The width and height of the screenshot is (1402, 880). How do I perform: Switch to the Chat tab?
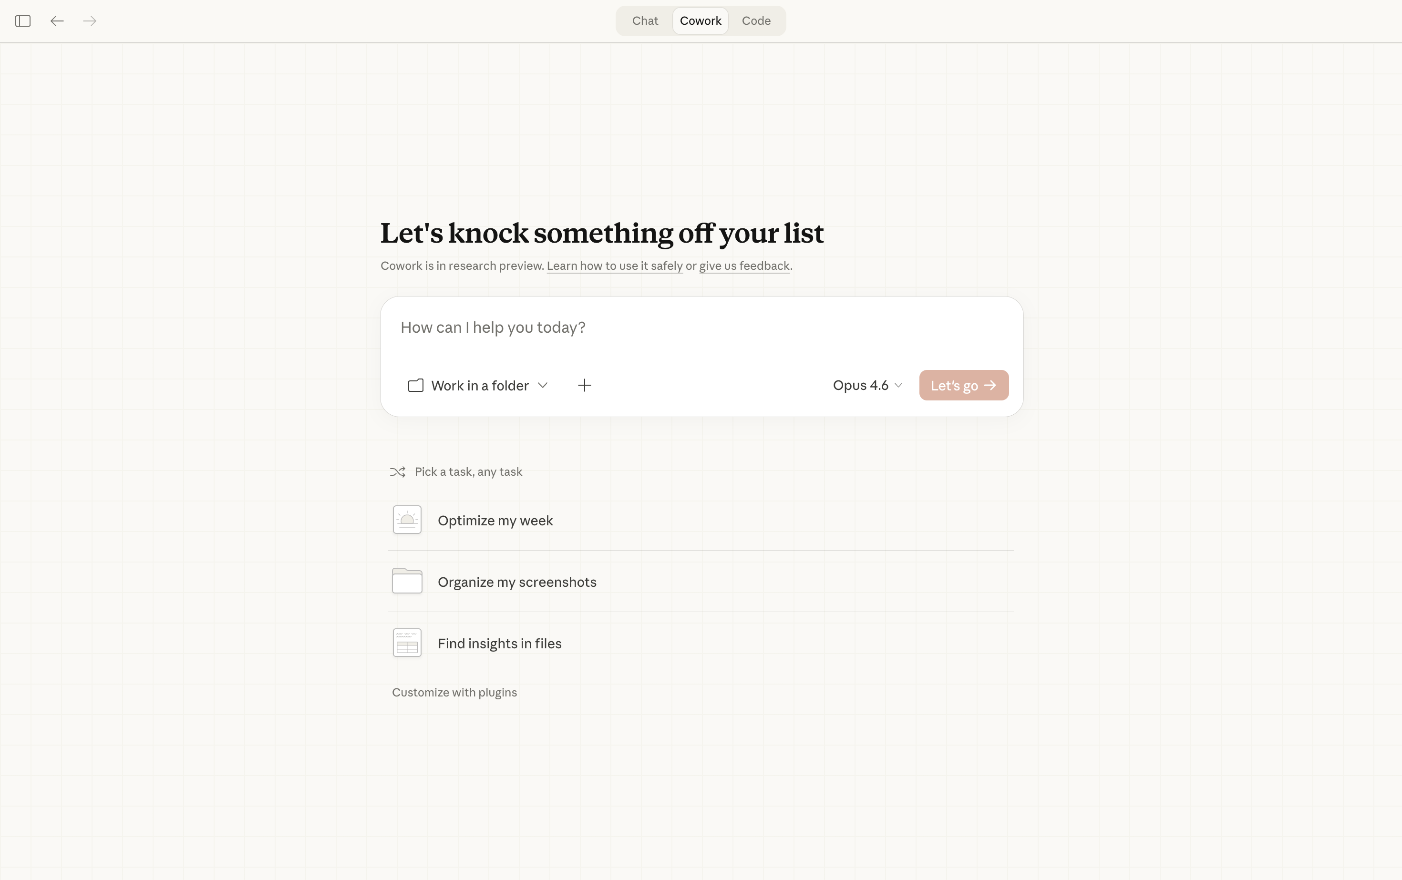[645, 21]
